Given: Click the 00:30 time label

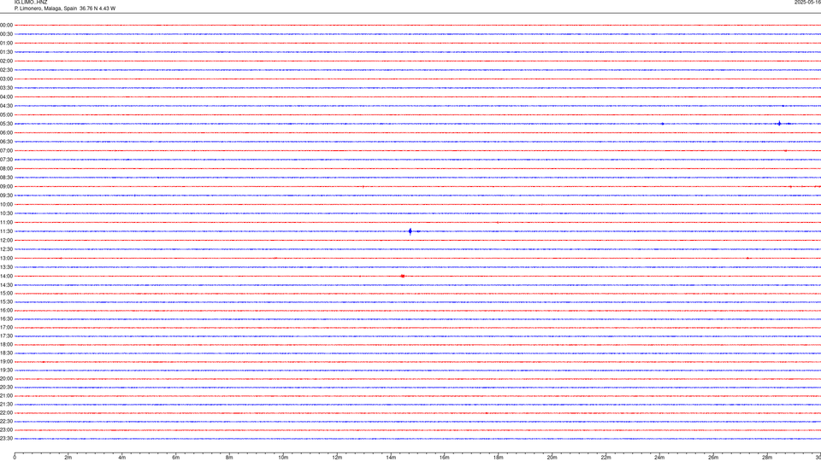Looking at the screenshot, I should 6,34.
